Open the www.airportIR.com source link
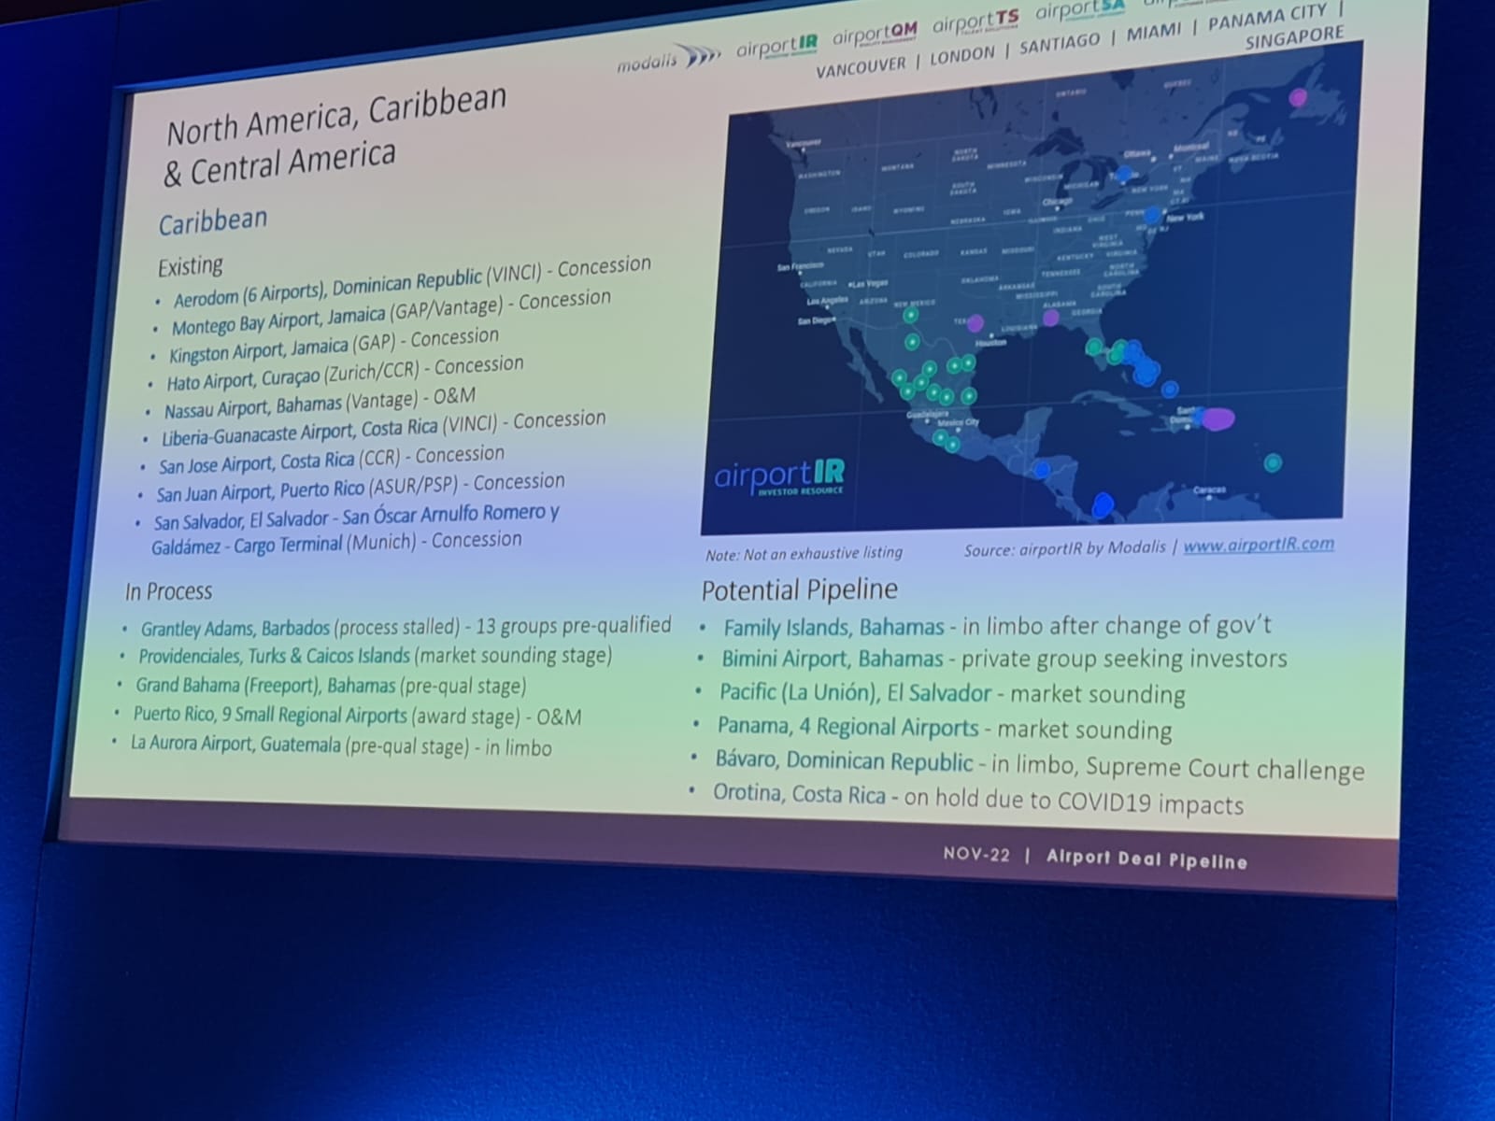1495x1121 pixels. 1258,545
